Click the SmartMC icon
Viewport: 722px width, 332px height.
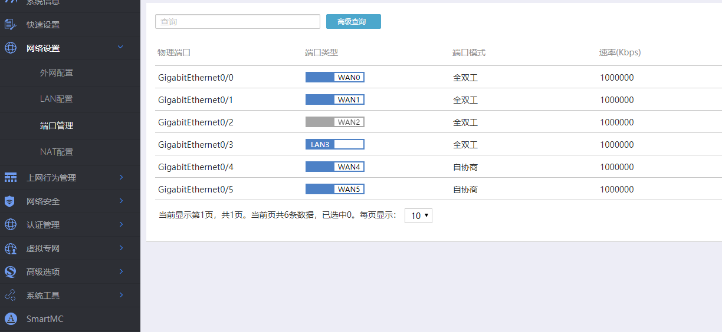pyautogui.click(x=10, y=319)
